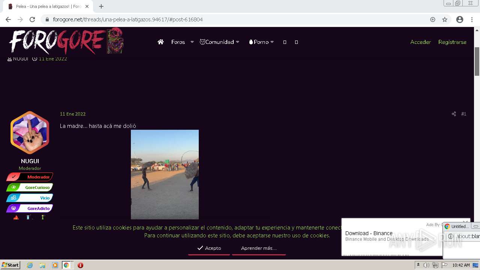
Task: Click the Acceder login link
Action: [x=420, y=42]
